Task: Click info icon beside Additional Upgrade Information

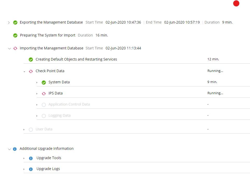Action: coord(15,149)
